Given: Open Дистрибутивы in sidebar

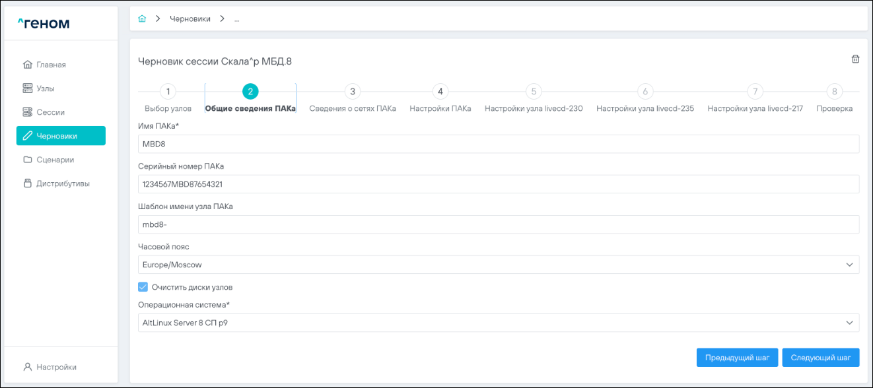Looking at the screenshot, I should 63,183.
